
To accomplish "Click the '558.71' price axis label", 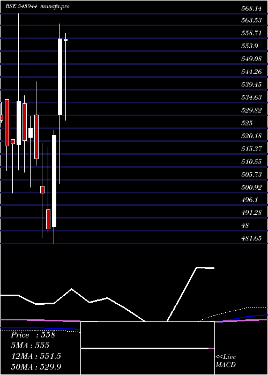I will pyautogui.click(x=251, y=33).
